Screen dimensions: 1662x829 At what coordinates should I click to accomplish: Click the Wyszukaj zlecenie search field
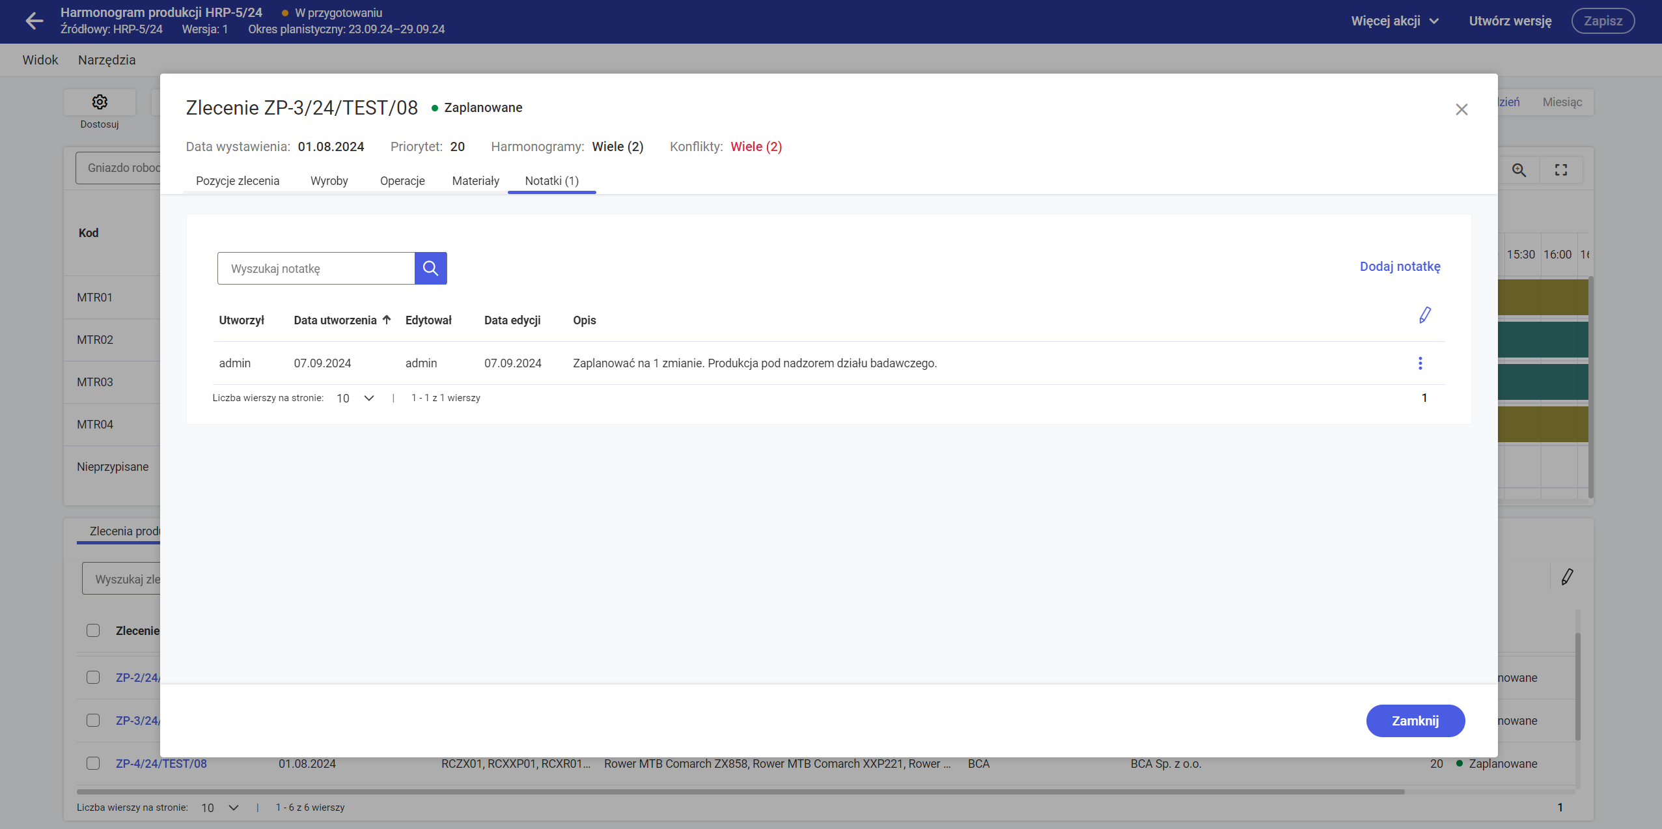pyautogui.click(x=121, y=579)
